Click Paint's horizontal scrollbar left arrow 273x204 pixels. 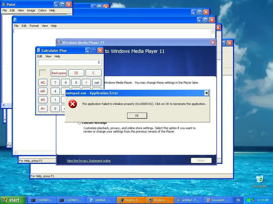click(4, 105)
